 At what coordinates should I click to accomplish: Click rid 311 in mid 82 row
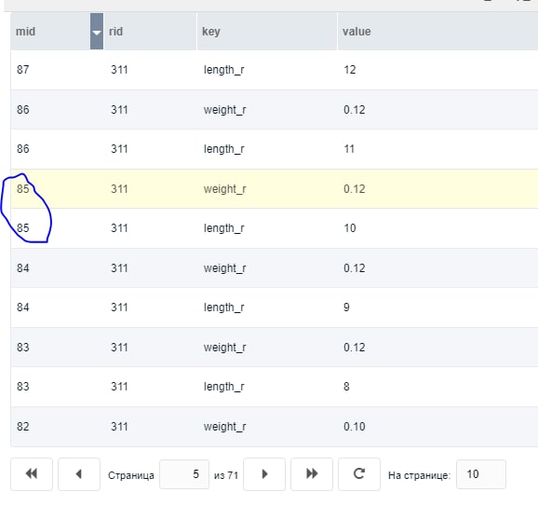coord(119,427)
